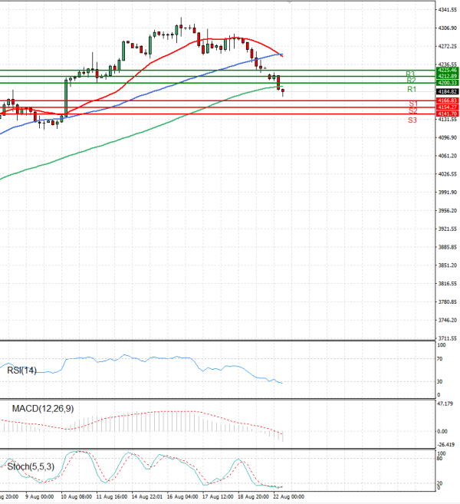460x504 pixels.
Task: Click the MACD axis 0.00 value
Action: (442, 432)
